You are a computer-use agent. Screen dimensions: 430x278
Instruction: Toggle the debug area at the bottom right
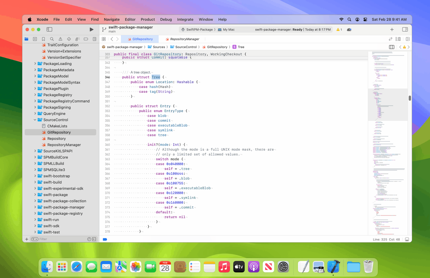407,239
